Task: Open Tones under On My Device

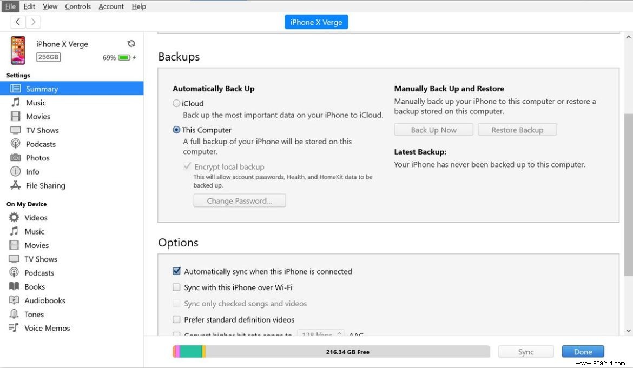Action: pyautogui.click(x=34, y=314)
